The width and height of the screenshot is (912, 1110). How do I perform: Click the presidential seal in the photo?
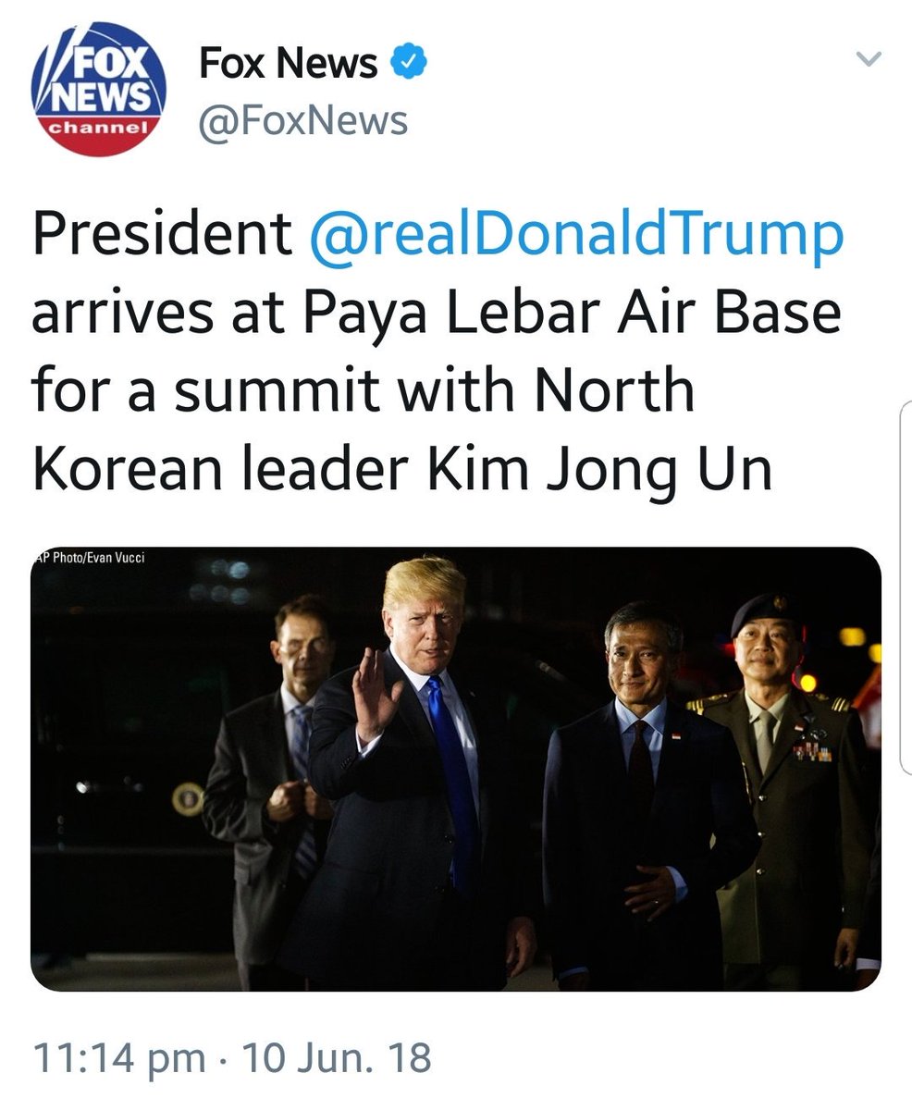pos(189,798)
